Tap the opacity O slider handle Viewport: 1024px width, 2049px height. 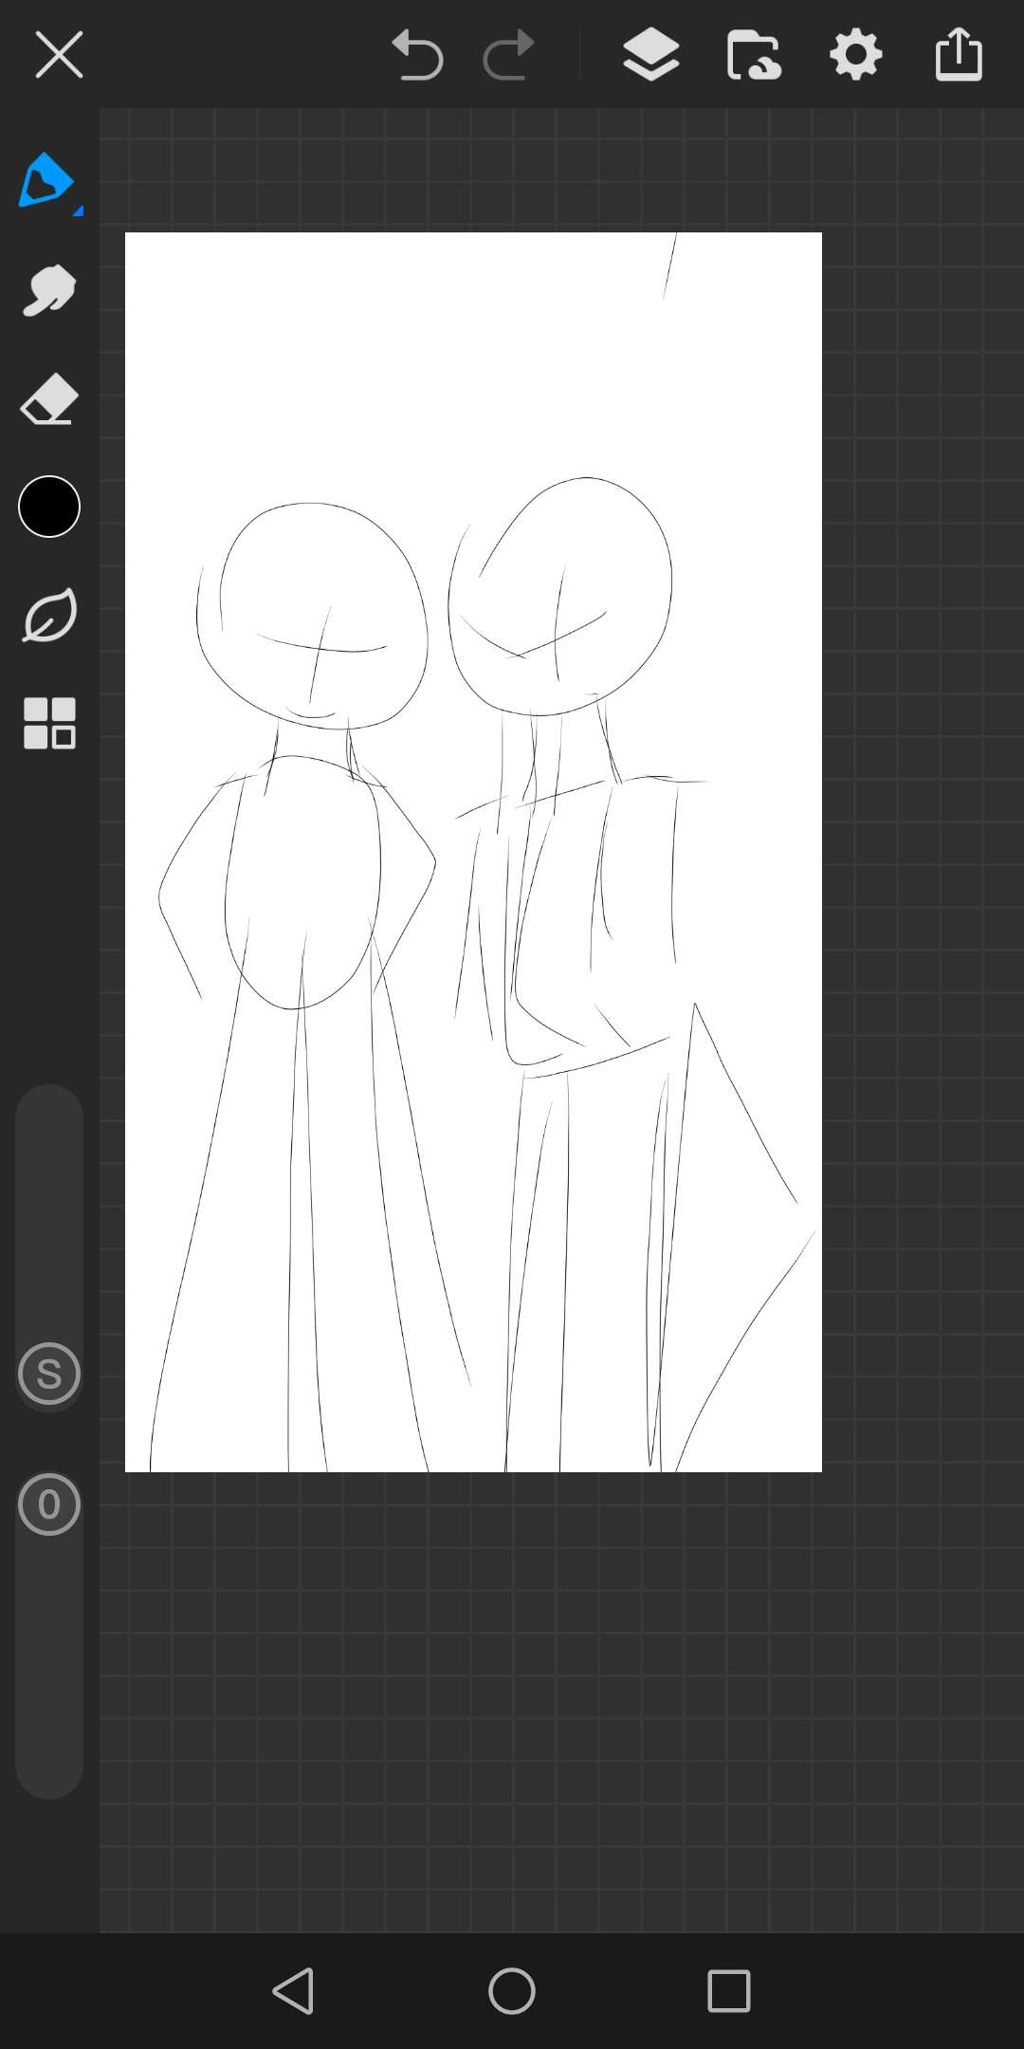(x=49, y=1504)
